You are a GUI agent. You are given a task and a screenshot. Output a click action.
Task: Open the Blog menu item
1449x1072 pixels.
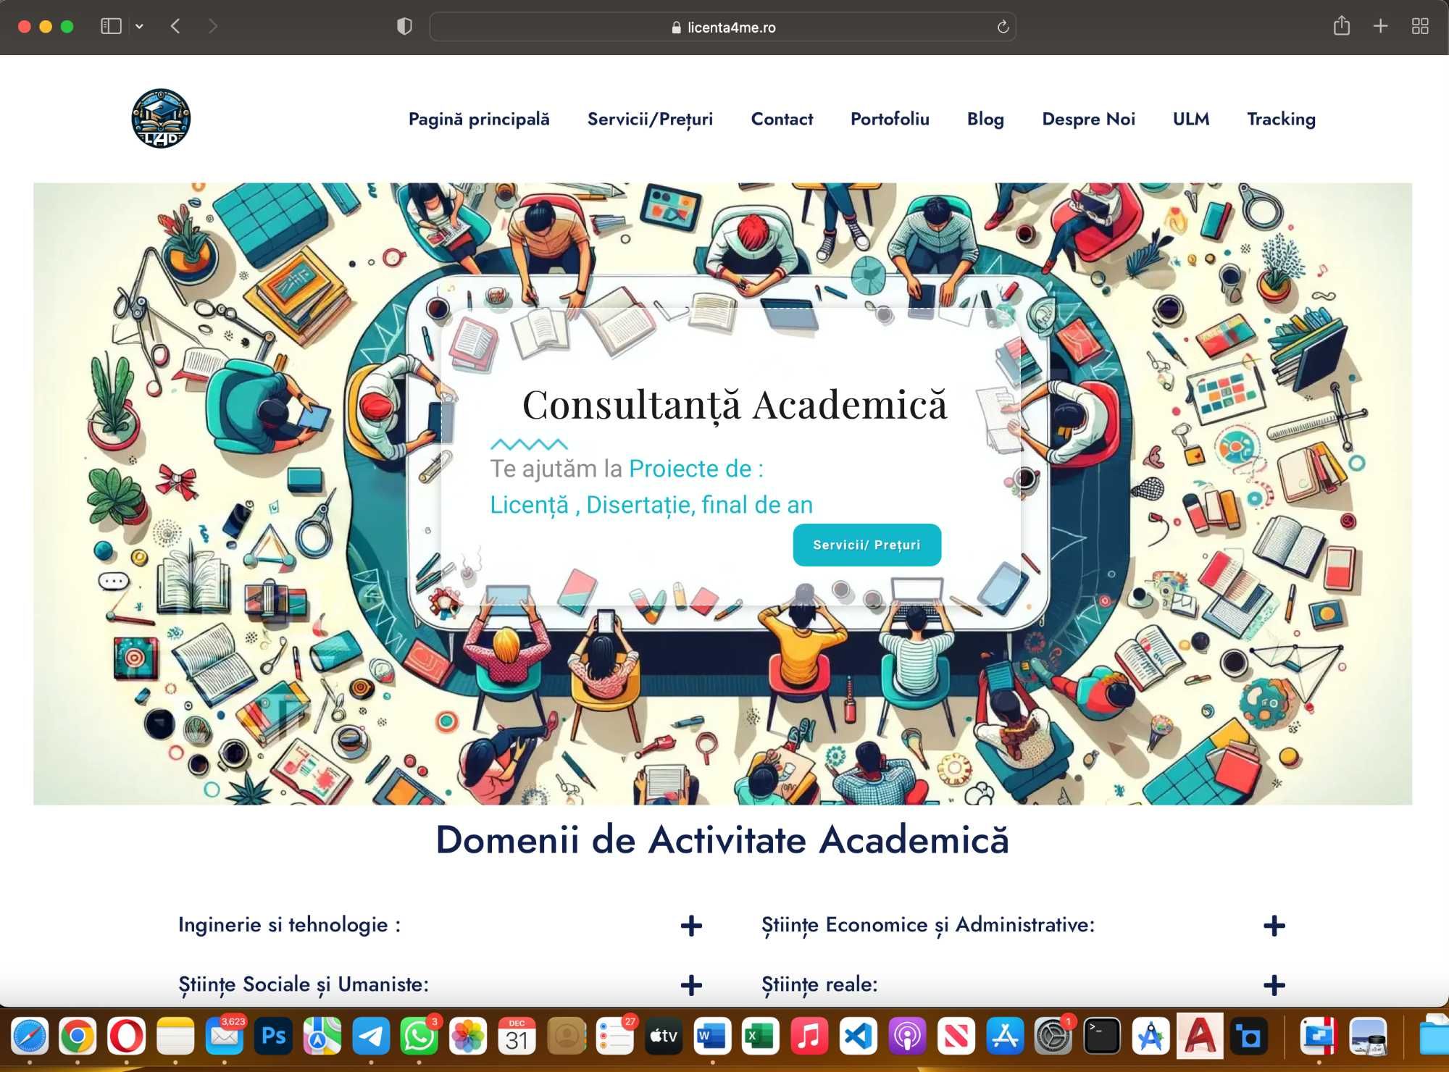click(x=985, y=120)
